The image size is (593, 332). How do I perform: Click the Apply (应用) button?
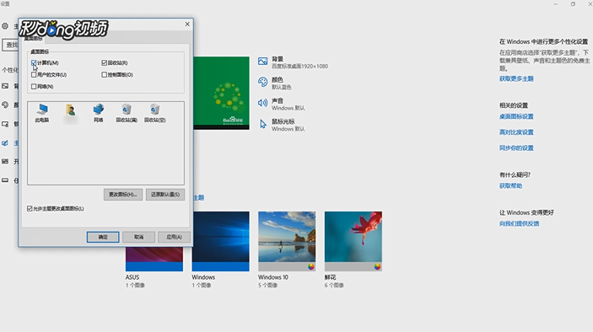(174, 237)
